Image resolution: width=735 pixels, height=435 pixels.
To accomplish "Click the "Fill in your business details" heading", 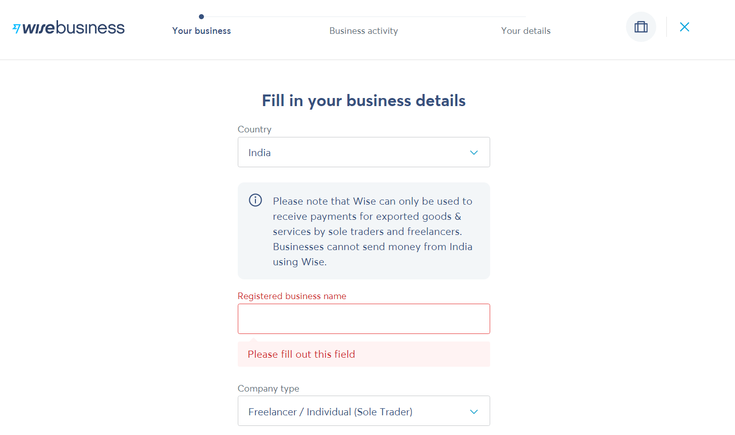I will [363, 101].
